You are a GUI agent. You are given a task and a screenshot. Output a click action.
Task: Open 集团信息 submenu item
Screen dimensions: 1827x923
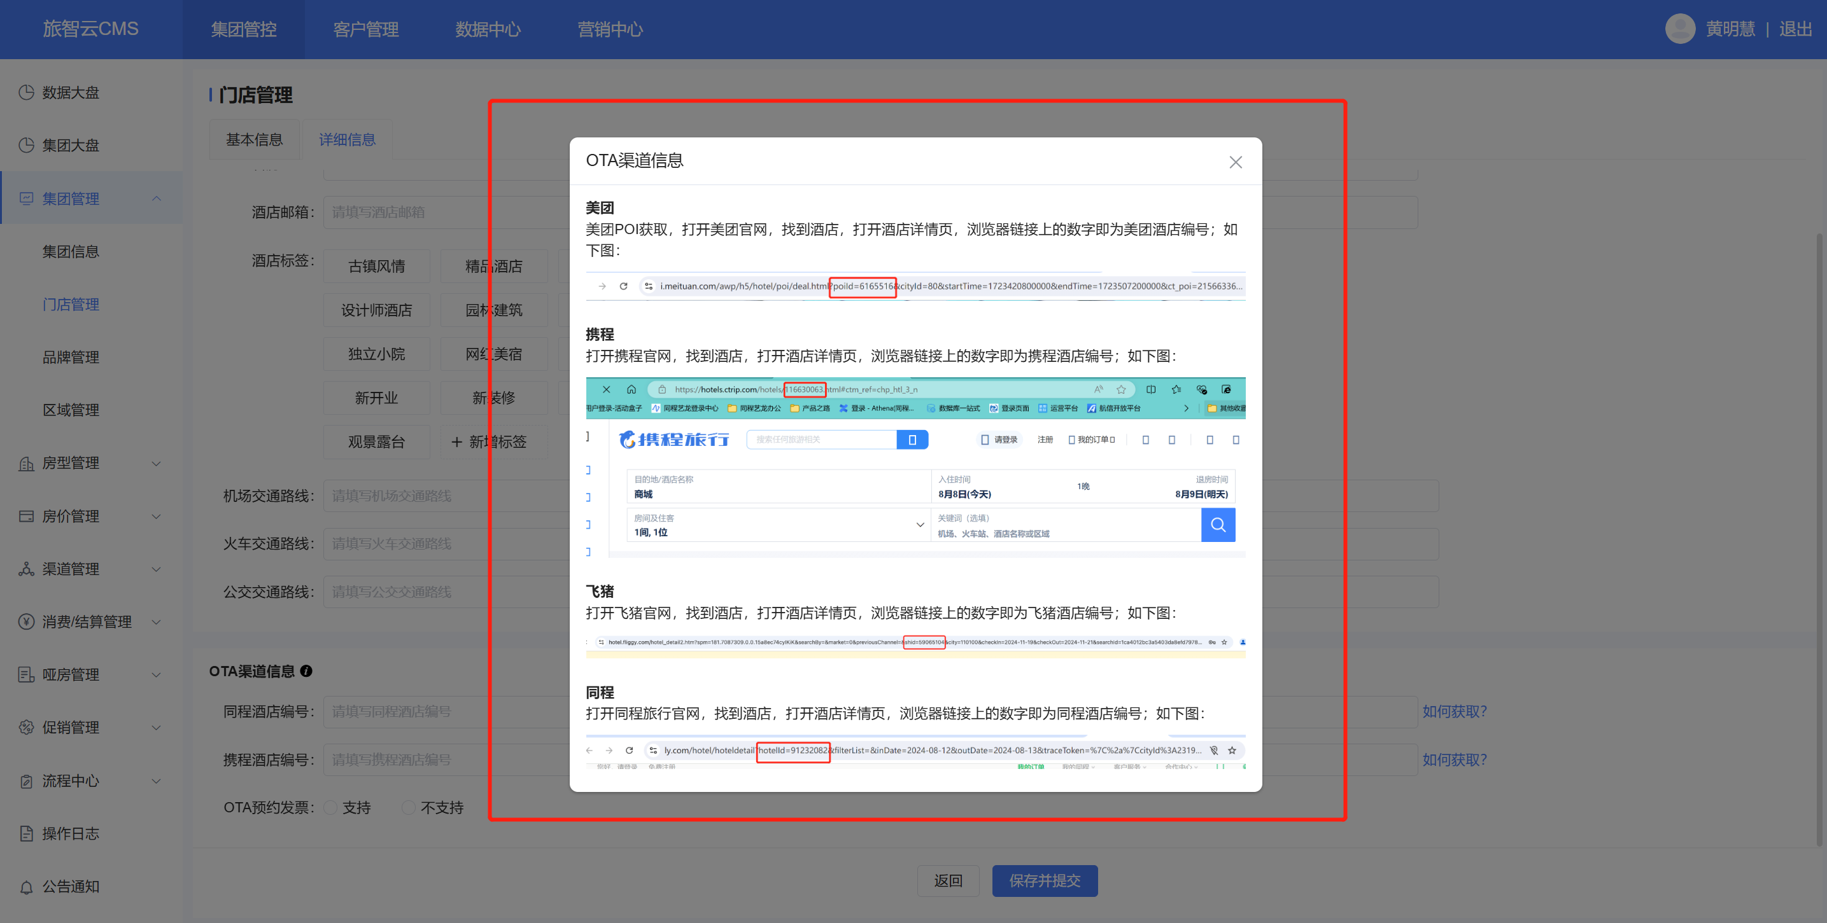(x=71, y=252)
